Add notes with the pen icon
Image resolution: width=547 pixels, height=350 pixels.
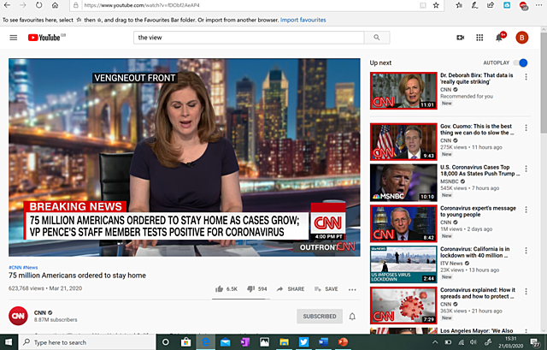(475, 5)
